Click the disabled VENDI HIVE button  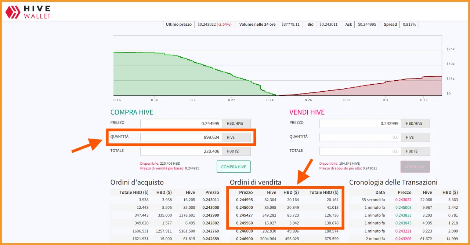pos(415,167)
